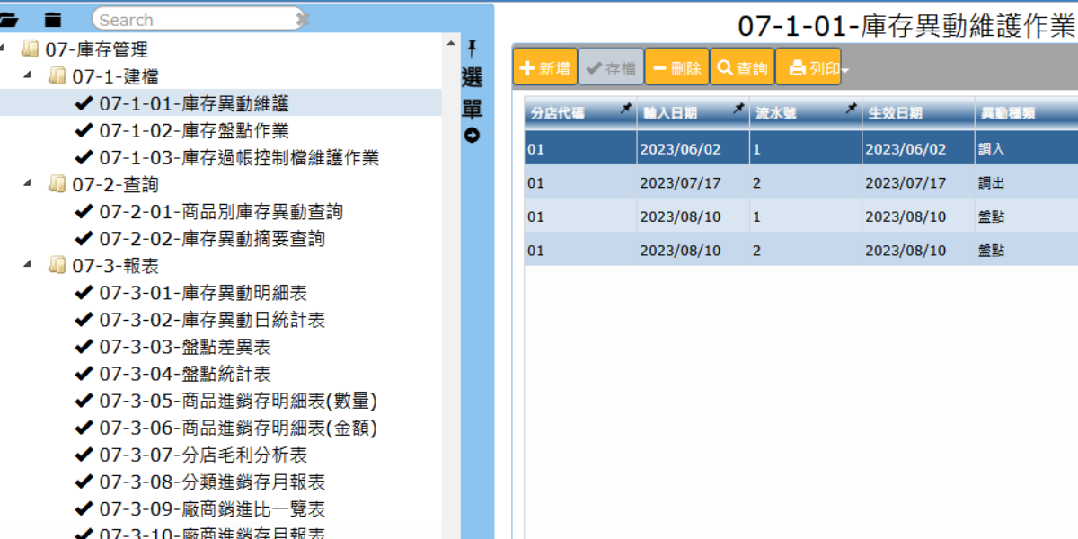Image resolution: width=1078 pixels, height=539 pixels.
Task: Select the 2023/07/17 調出 row
Action: (800, 183)
